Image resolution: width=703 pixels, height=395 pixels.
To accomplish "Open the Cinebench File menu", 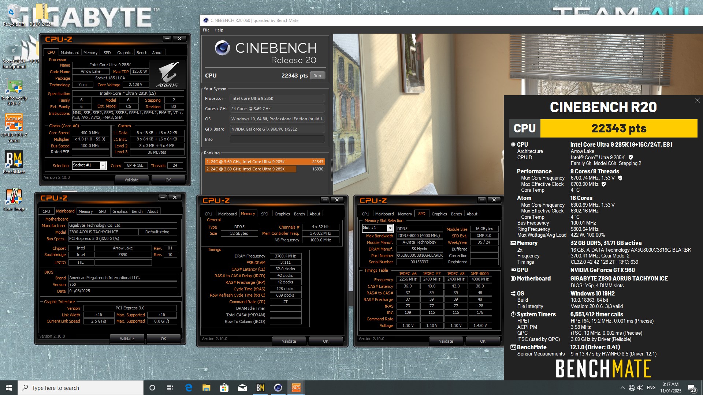I will [x=206, y=30].
